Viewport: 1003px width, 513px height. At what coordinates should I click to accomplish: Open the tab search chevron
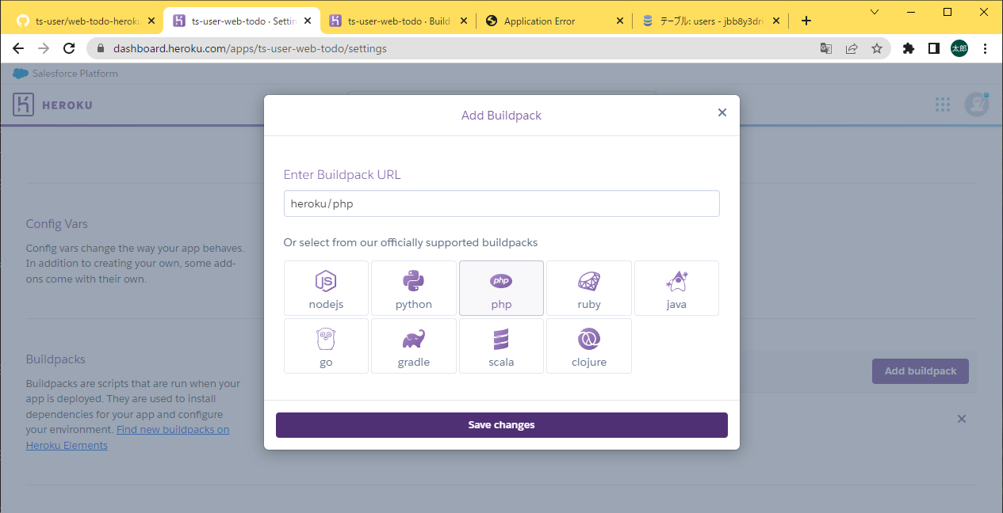point(875,12)
